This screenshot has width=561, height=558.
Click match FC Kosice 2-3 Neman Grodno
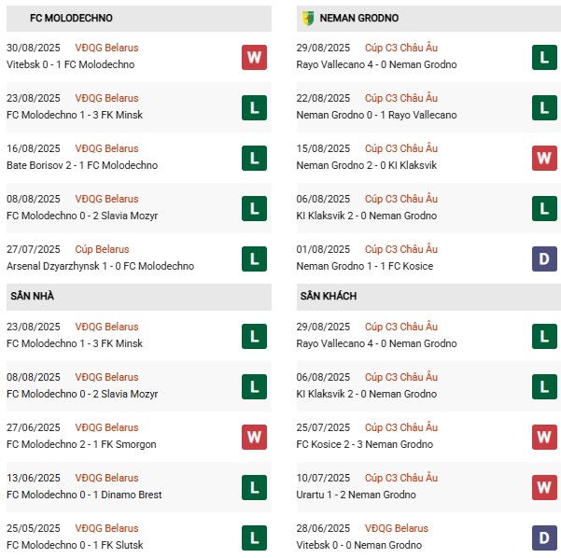tap(365, 444)
